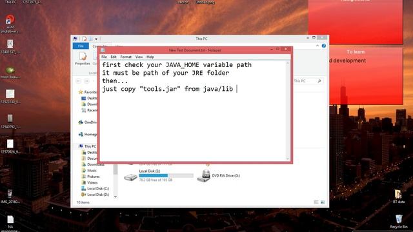Select Local Disk (C:) in the sidebar

95,189
